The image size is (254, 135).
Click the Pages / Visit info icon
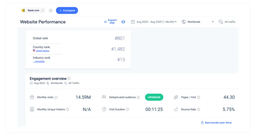(198, 97)
